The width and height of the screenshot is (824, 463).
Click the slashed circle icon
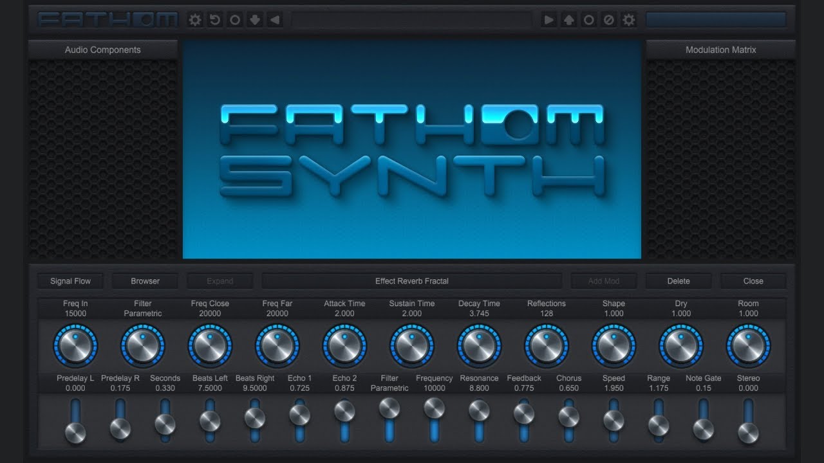tap(608, 20)
